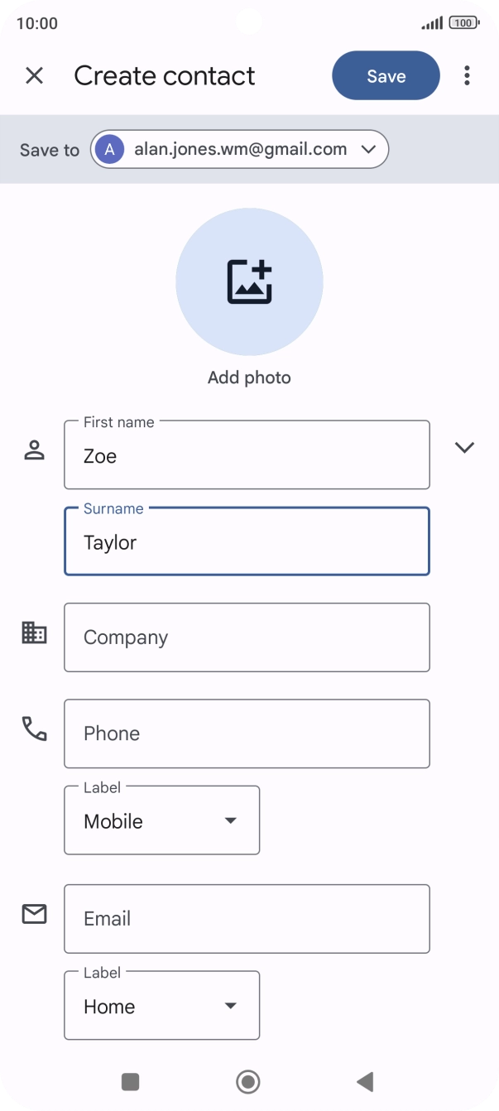Edit the First name field showing Zoe
Image resolution: width=499 pixels, height=1111 pixels.
tap(247, 454)
